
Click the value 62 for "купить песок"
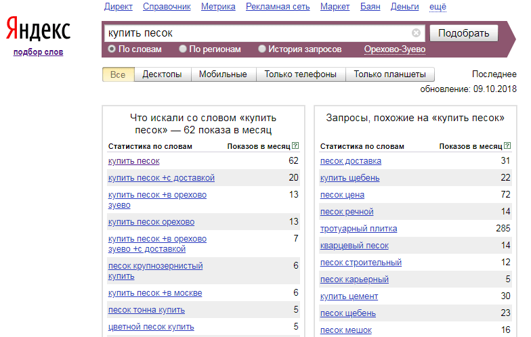click(x=294, y=161)
